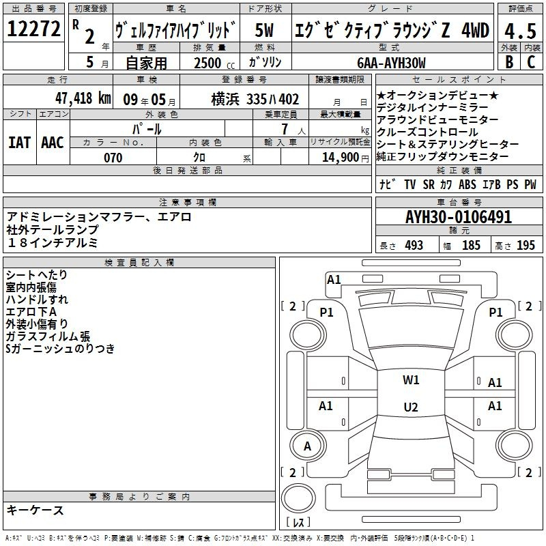The width and height of the screenshot is (546, 546).
Task: Select interior grade C cell
Action: [x=531, y=62]
